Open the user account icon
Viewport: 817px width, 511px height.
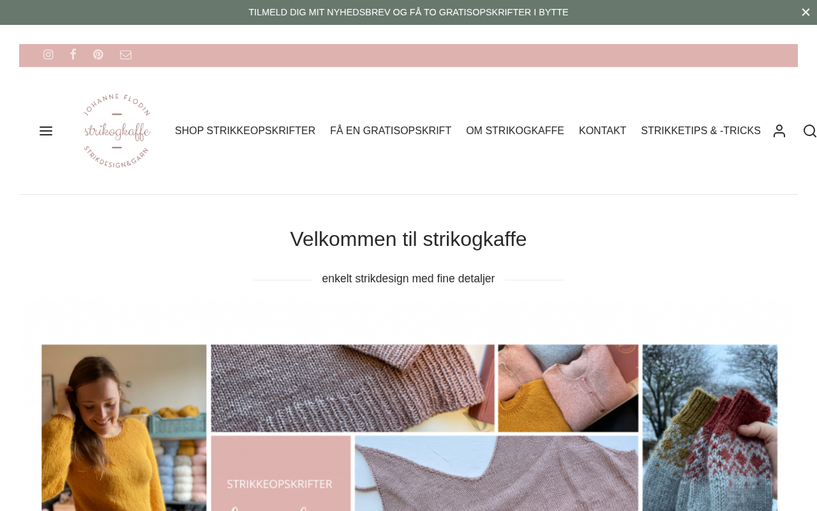point(779,131)
